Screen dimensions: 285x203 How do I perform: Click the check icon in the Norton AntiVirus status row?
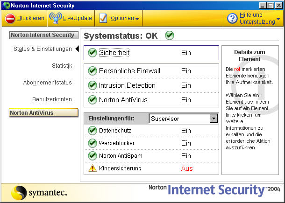click(93, 100)
